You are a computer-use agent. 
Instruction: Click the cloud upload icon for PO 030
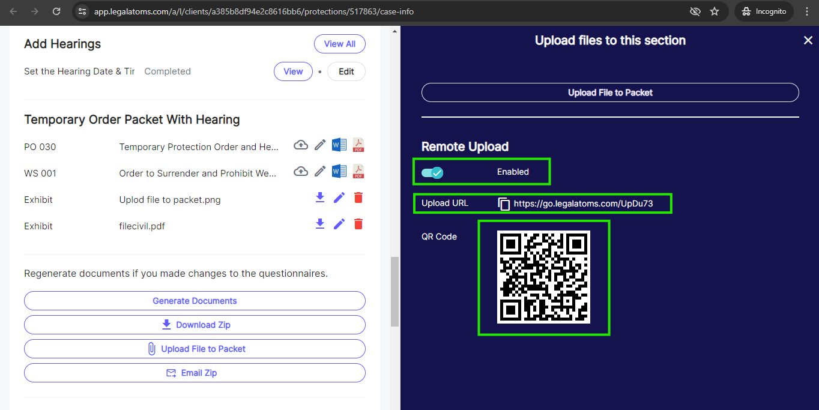click(x=301, y=145)
